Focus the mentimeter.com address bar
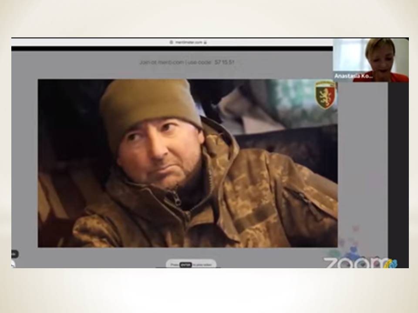 pyautogui.click(x=188, y=42)
